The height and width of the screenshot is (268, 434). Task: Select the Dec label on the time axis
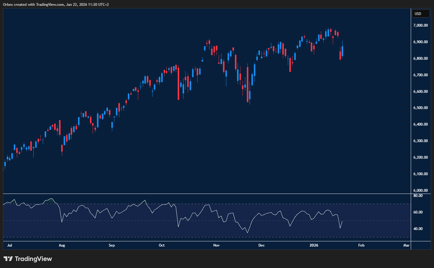click(x=262, y=245)
